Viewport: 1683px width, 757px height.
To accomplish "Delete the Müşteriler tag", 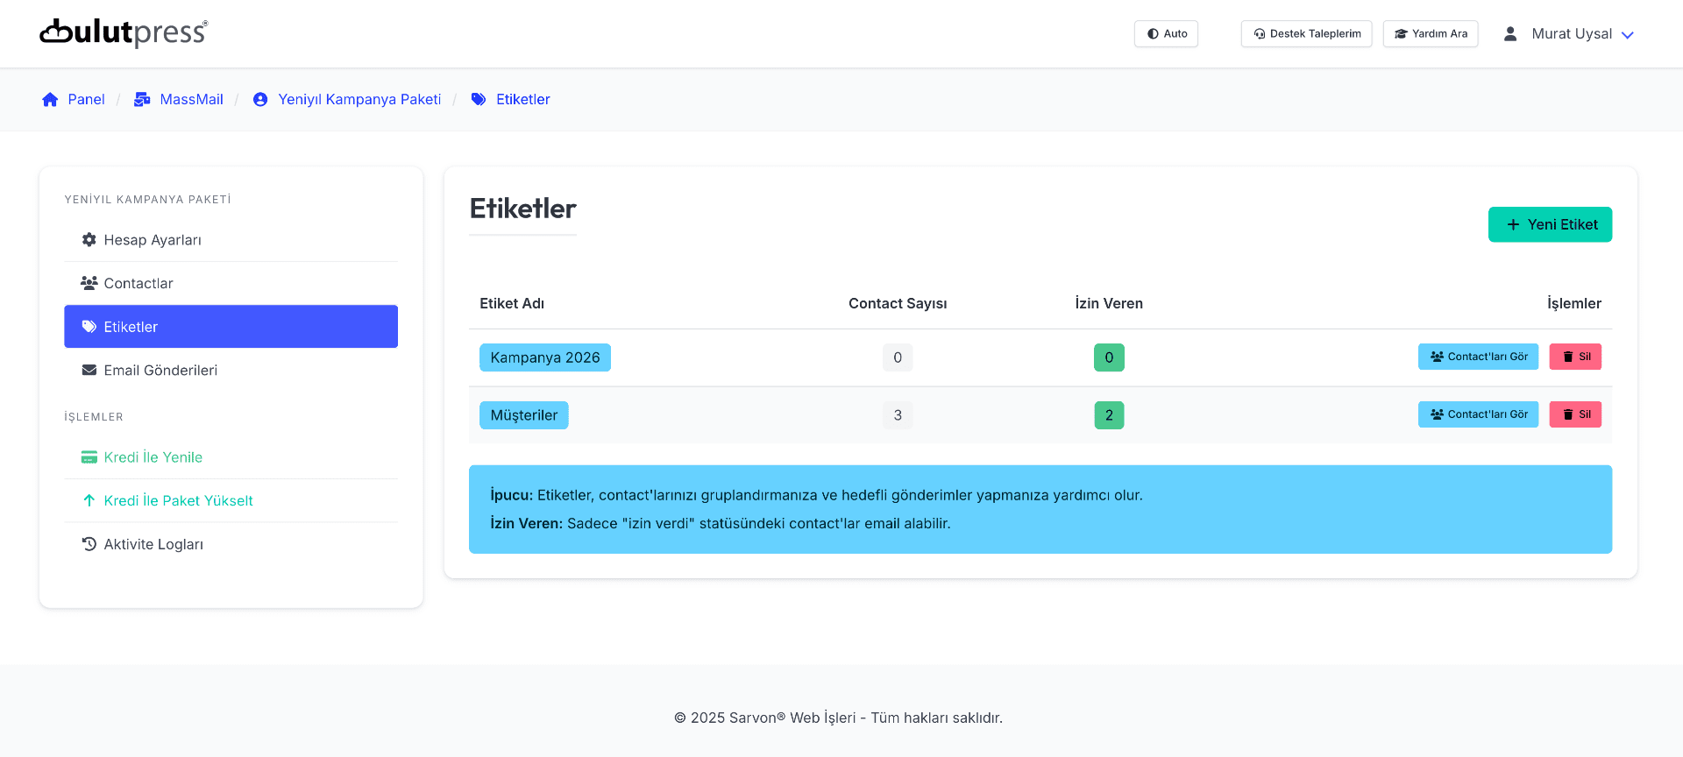I will 1575,414.
